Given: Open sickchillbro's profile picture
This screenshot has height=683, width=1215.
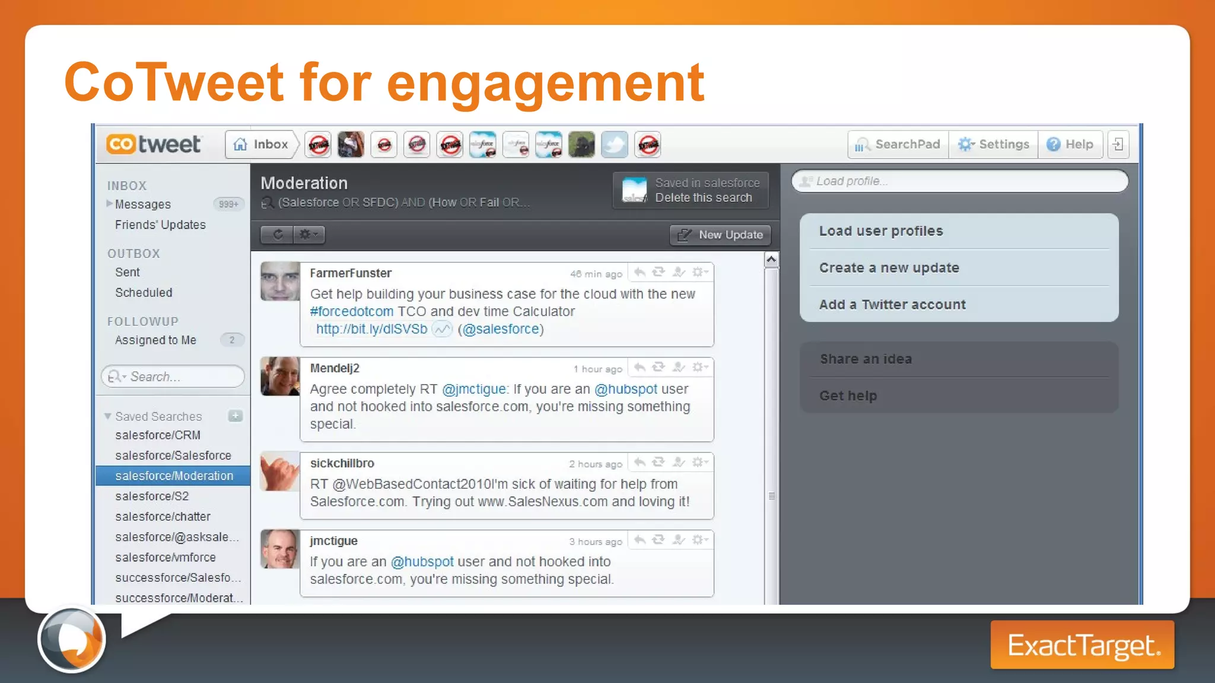Looking at the screenshot, I should 280,471.
